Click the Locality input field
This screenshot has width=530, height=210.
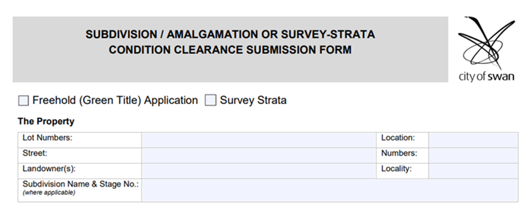(x=473, y=171)
